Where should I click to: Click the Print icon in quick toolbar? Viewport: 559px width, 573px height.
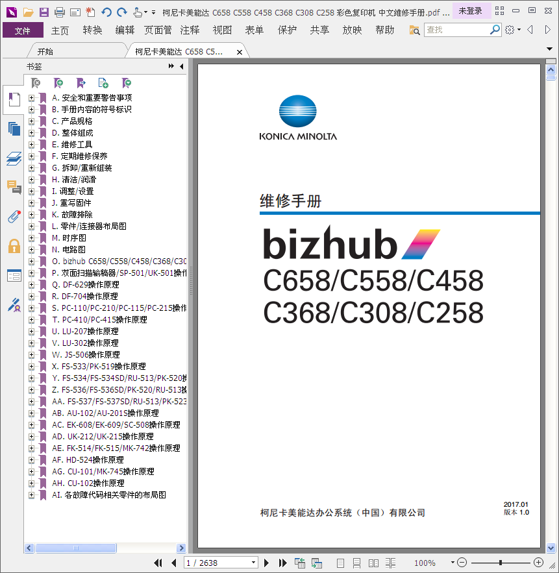tap(60, 13)
